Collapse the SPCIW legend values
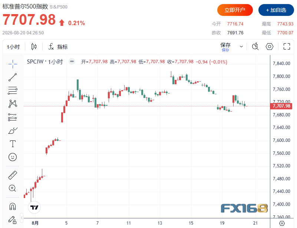297x228 pixels. [x=72, y=61]
